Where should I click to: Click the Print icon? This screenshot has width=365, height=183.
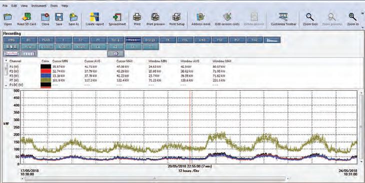137,17
